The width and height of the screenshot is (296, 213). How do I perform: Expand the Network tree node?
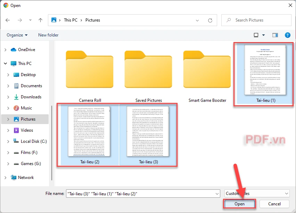5,178
